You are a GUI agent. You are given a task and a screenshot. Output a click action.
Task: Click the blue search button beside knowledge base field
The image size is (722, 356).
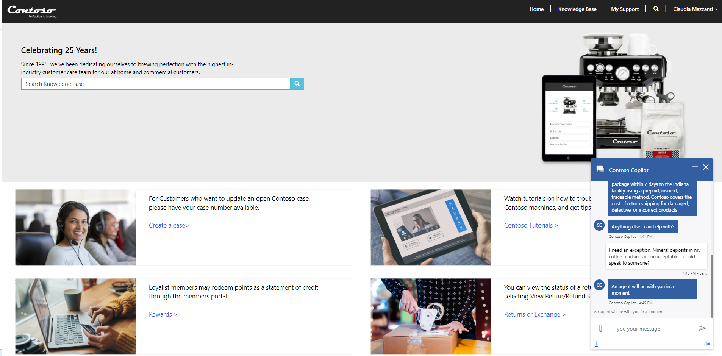pos(297,83)
